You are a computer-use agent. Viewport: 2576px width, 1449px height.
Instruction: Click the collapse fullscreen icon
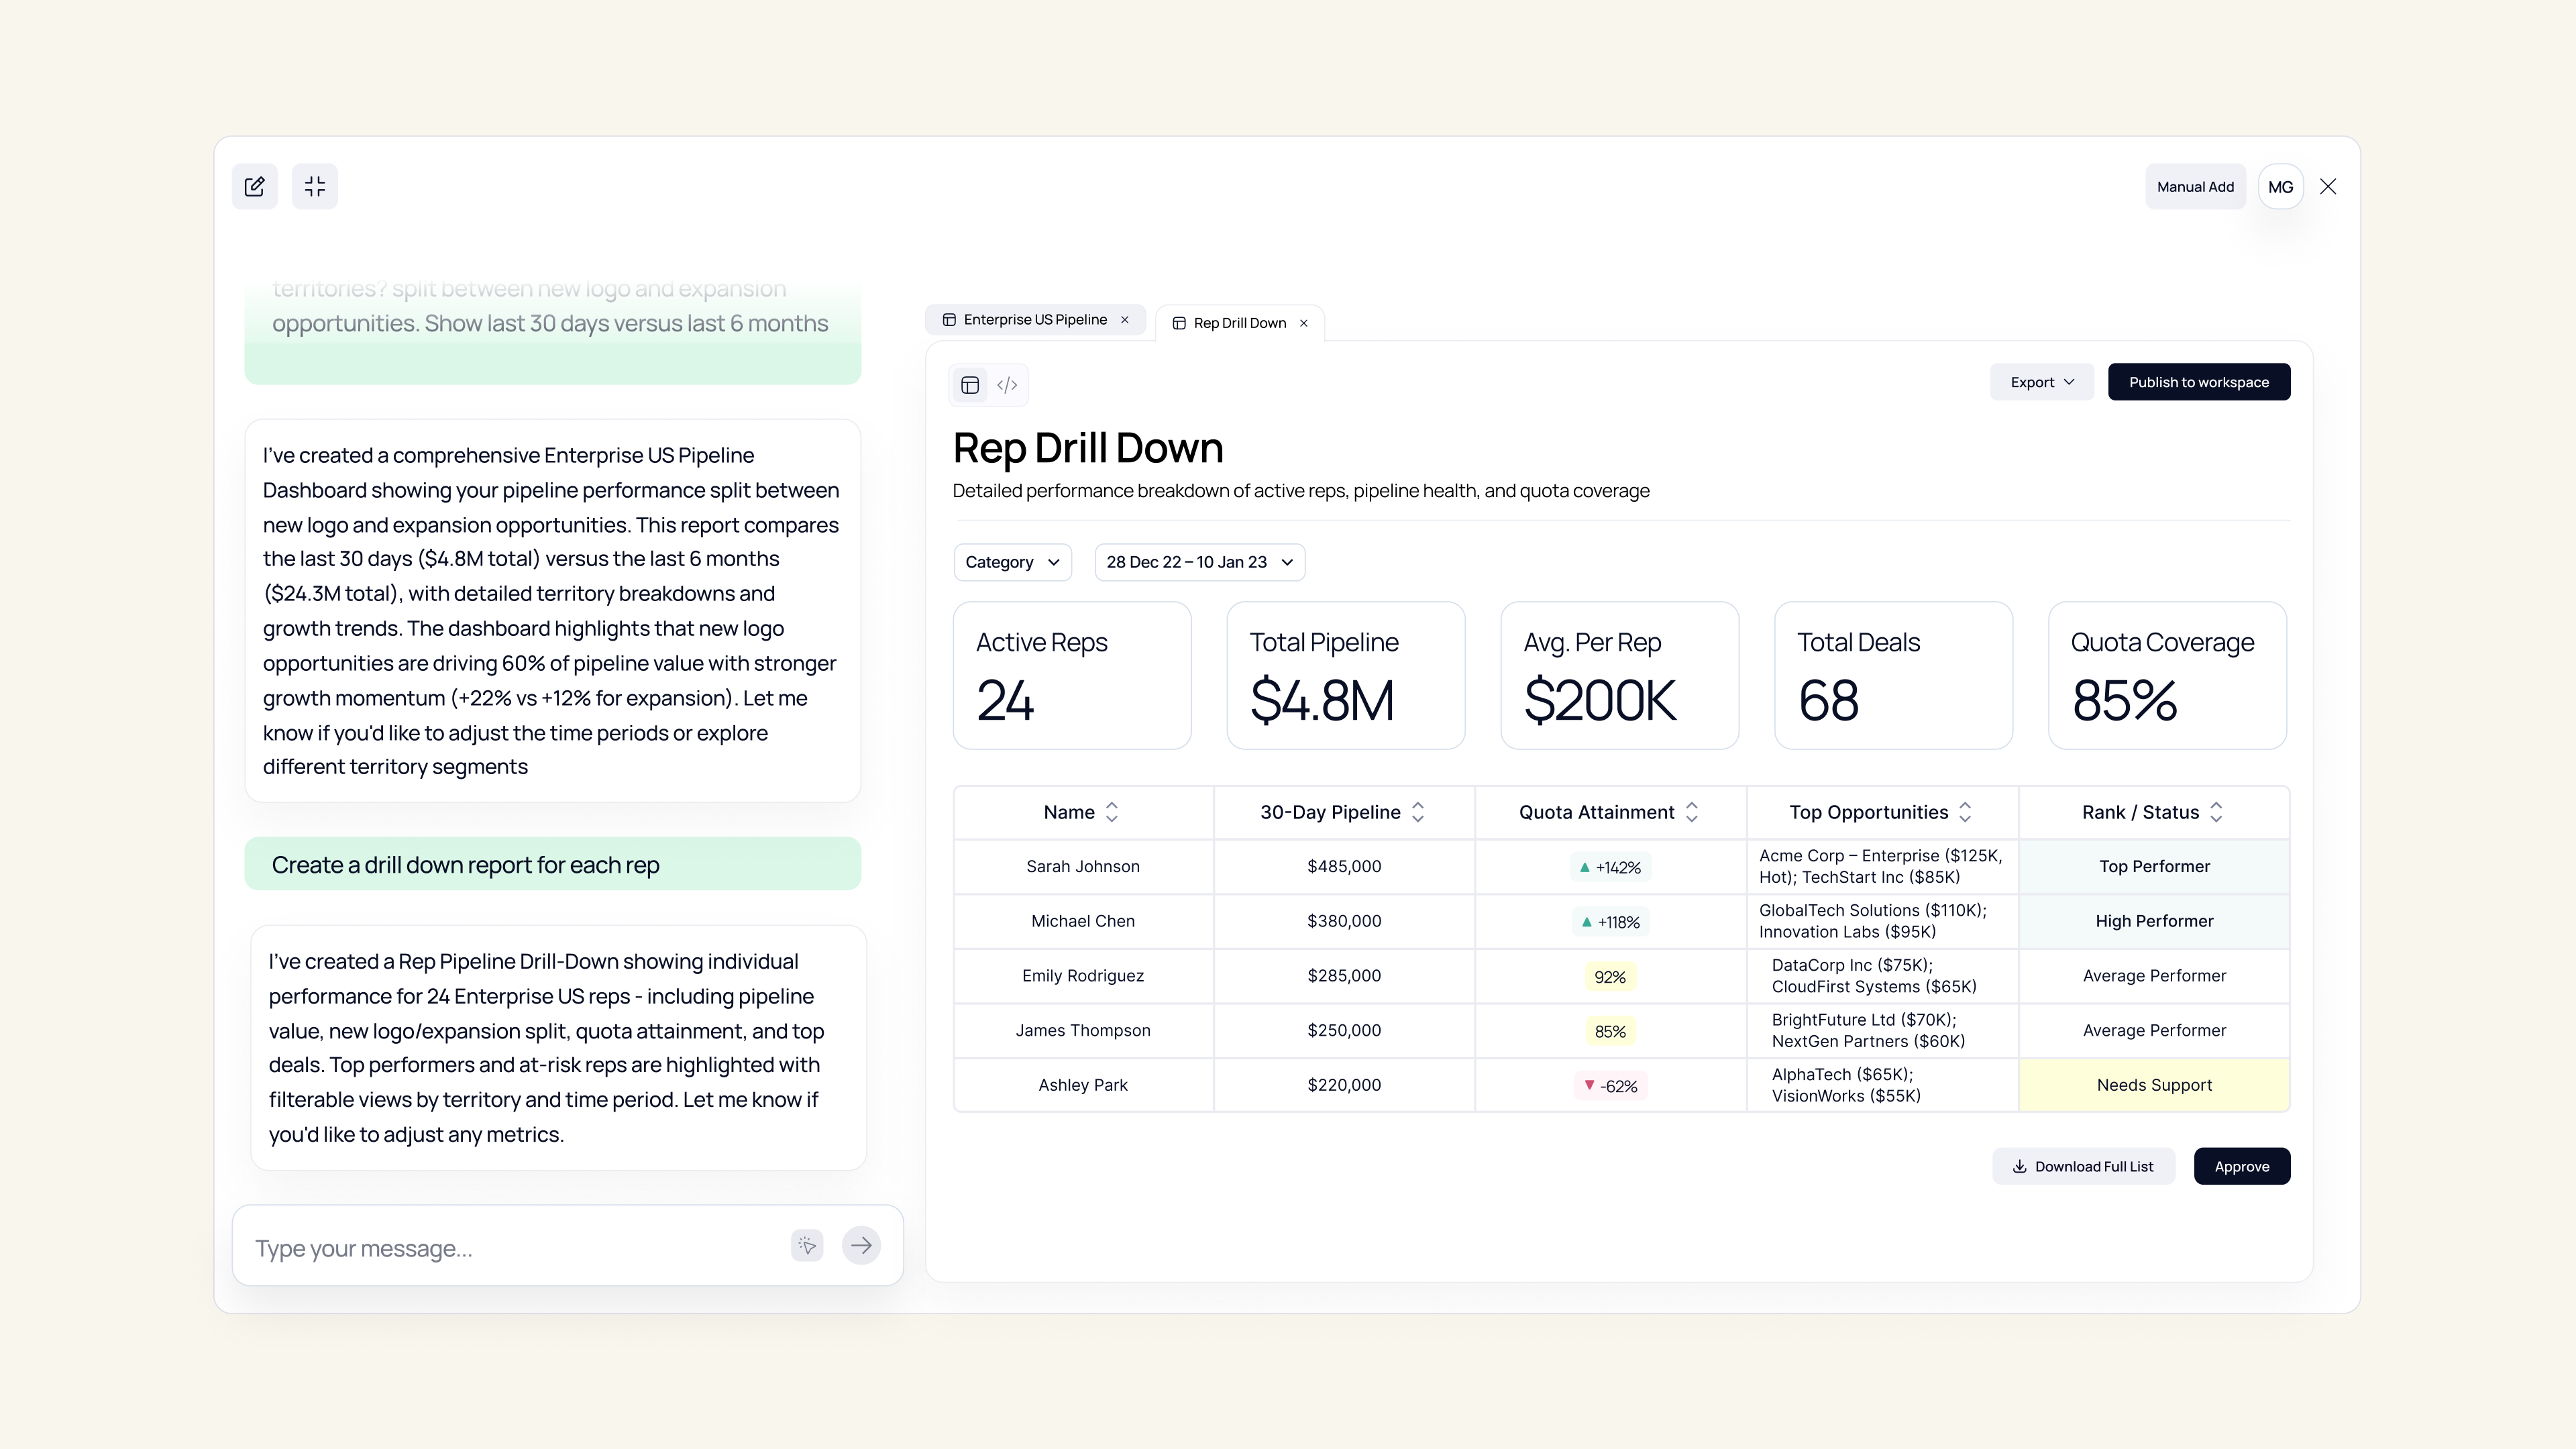[x=315, y=186]
